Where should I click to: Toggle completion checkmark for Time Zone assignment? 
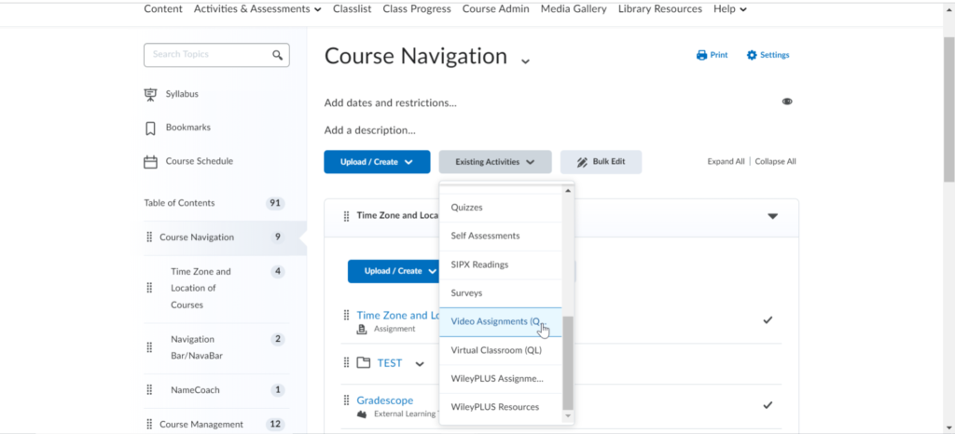(x=768, y=319)
